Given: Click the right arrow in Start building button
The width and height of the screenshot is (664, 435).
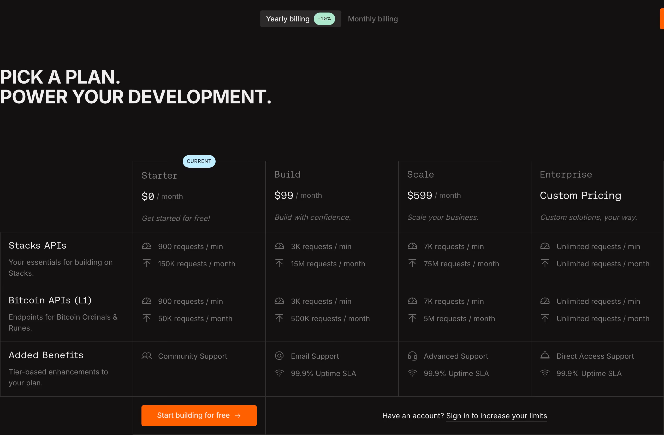Looking at the screenshot, I should coord(238,415).
